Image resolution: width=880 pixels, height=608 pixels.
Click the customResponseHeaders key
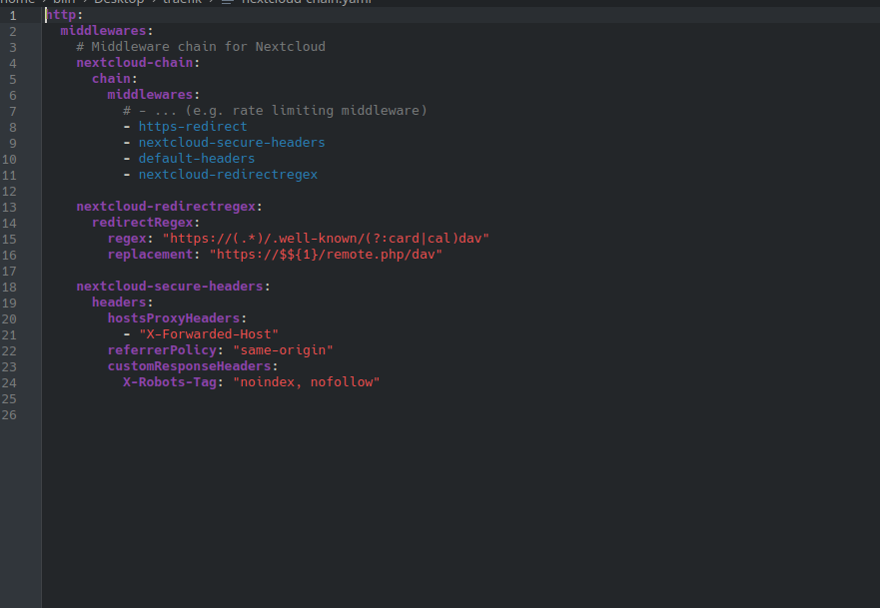(190, 366)
